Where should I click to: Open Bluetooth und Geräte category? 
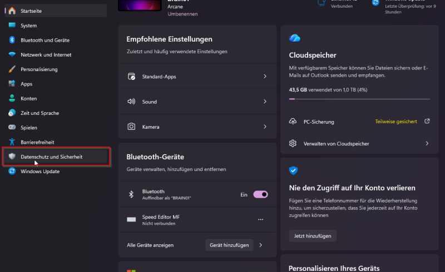[56, 40]
